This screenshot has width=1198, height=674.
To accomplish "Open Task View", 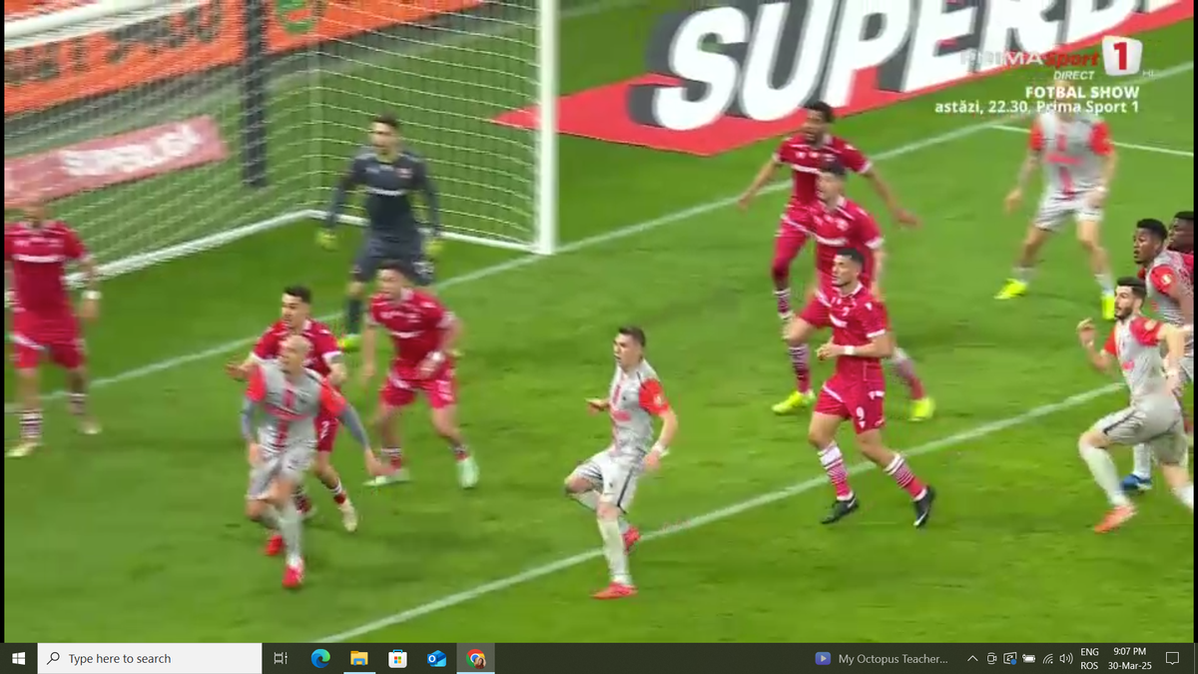I will pyautogui.click(x=279, y=658).
